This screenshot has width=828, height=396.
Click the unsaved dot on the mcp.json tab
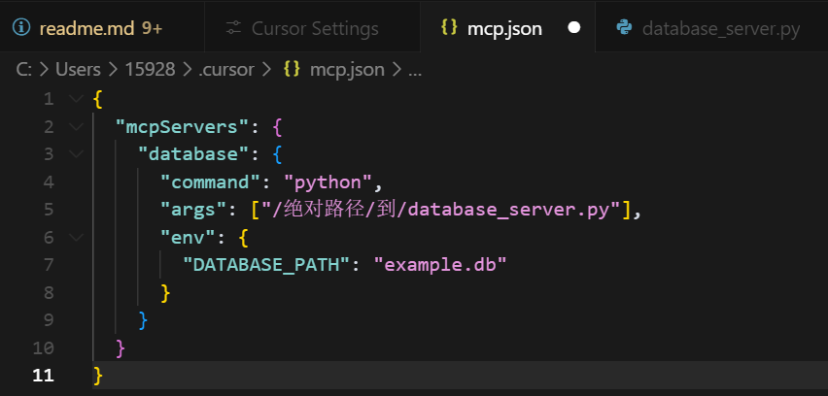coord(573,28)
